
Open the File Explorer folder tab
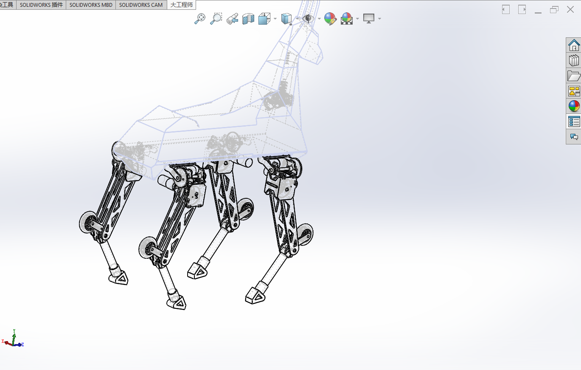click(x=574, y=76)
